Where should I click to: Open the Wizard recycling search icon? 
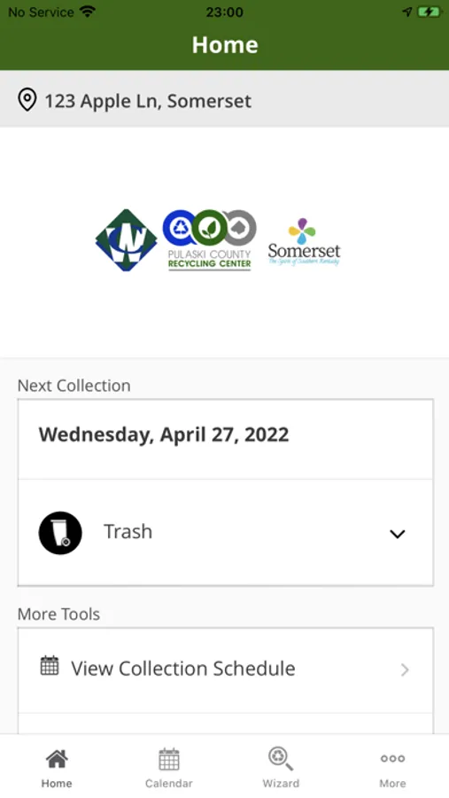click(x=281, y=759)
